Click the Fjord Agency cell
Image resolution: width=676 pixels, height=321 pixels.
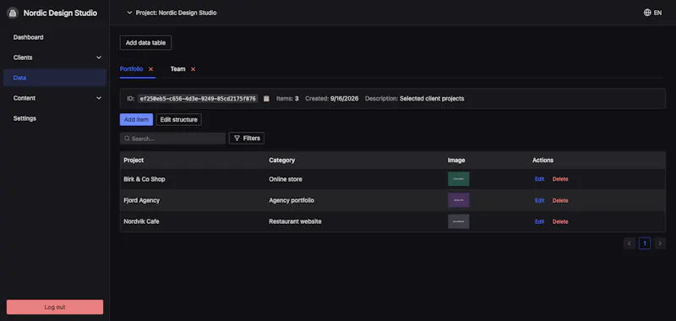(x=142, y=200)
